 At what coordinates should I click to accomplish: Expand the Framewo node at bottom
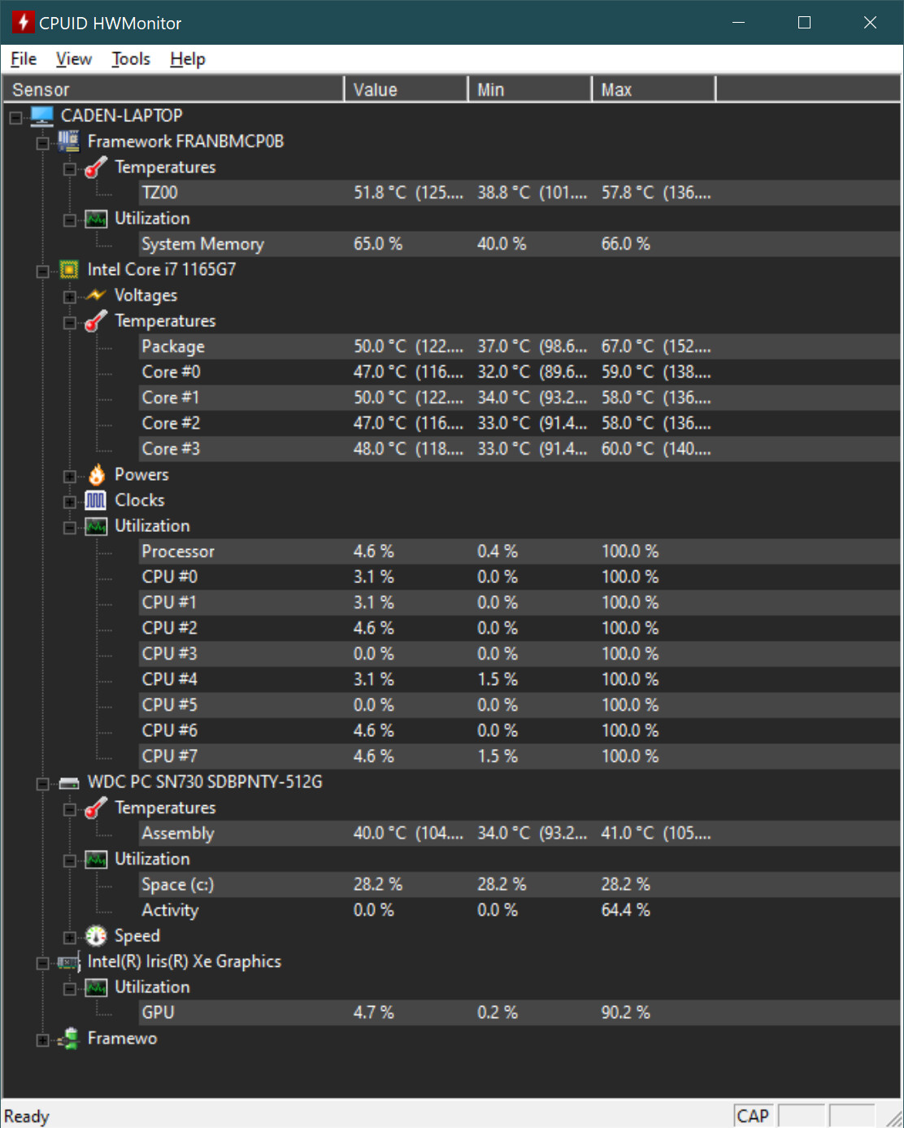click(42, 1040)
